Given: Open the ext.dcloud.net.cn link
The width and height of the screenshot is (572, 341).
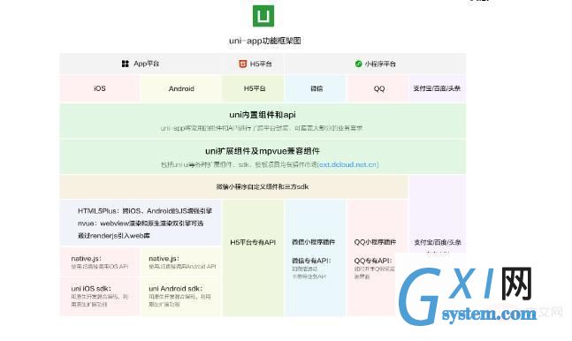Looking at the screenshot, I should [348, 165].
